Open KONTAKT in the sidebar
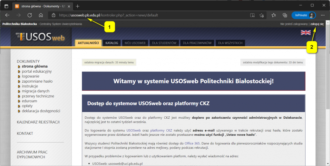This screenshot has width=330, height=166. (25, 134)
